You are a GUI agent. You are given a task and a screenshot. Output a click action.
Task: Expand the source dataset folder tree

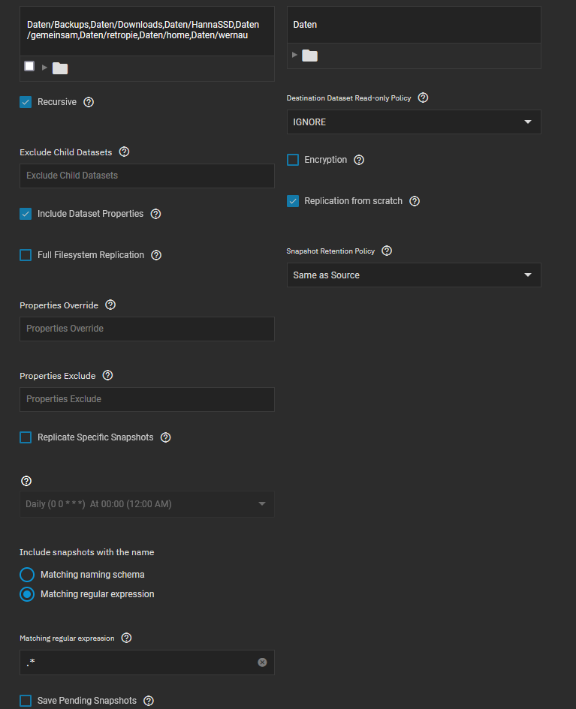tap(44, 68)
